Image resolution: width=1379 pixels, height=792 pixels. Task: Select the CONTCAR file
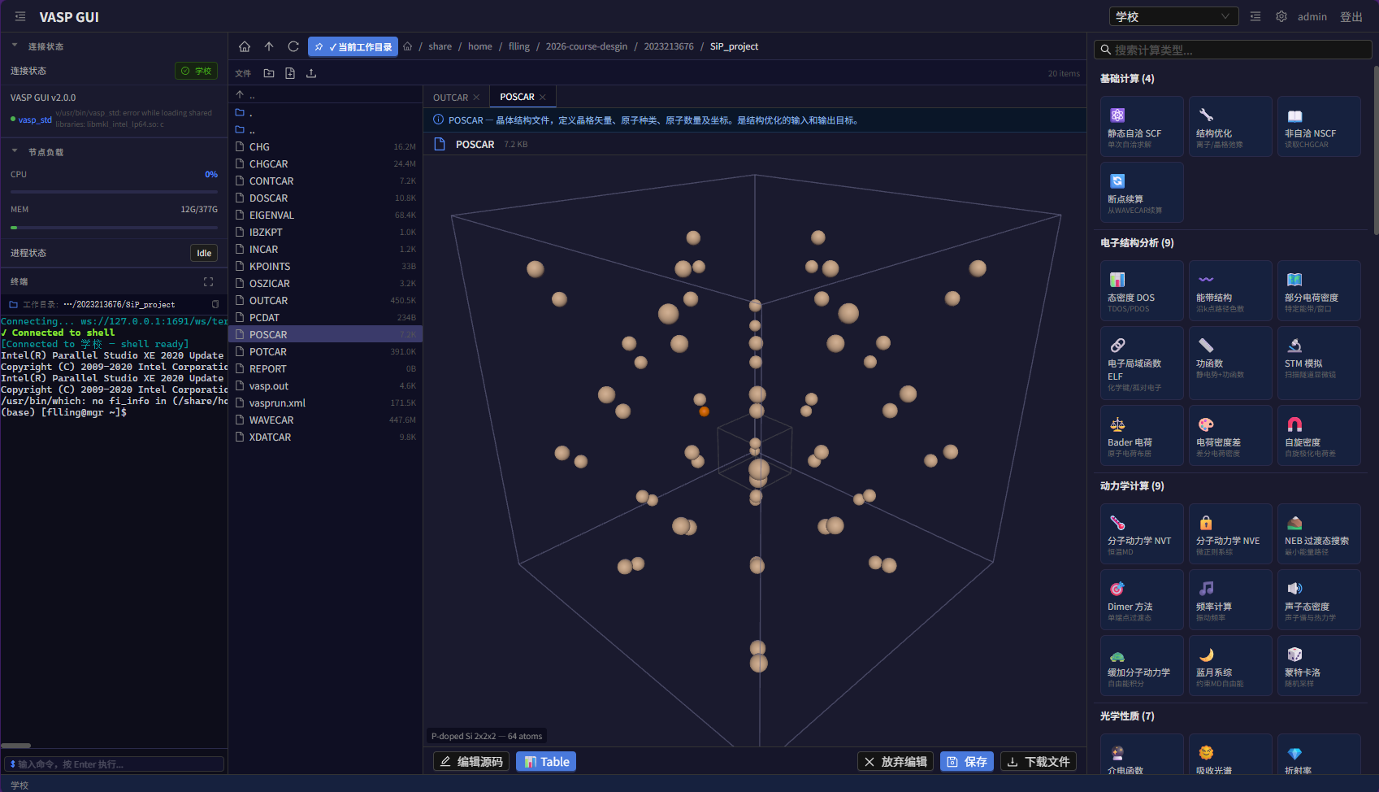point(325,181)
